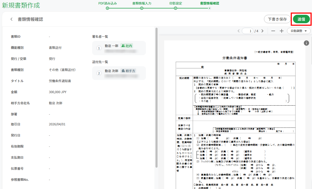Zoom in with the plus icon
The width and height of the screenshot is (312, 189).
tap(282, 31)
